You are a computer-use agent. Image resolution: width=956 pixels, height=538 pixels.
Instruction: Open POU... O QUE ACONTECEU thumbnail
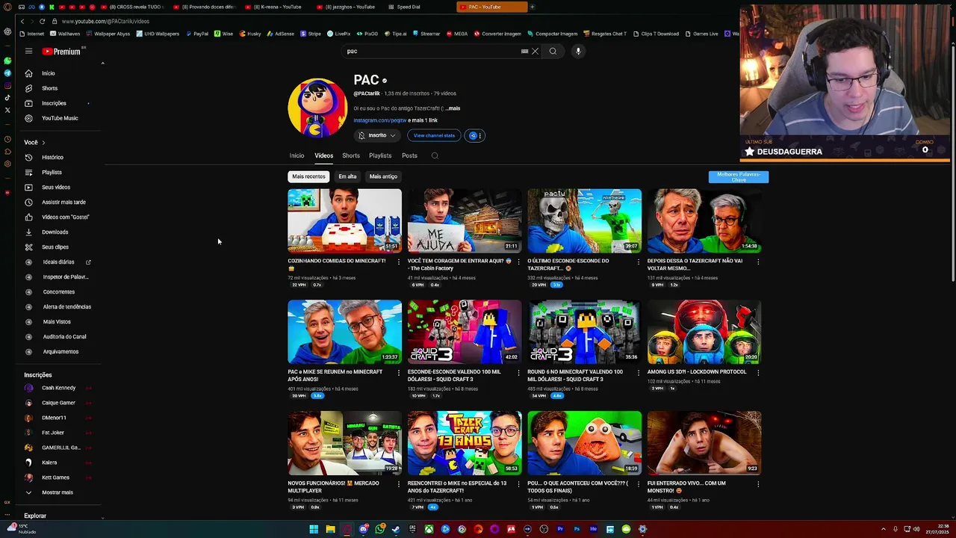tap(584, 443)
